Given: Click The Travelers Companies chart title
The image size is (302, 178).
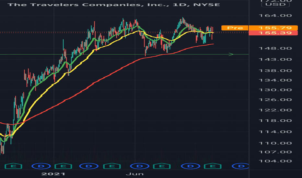Looking at the screenshot, I should (x=114, y=5).
